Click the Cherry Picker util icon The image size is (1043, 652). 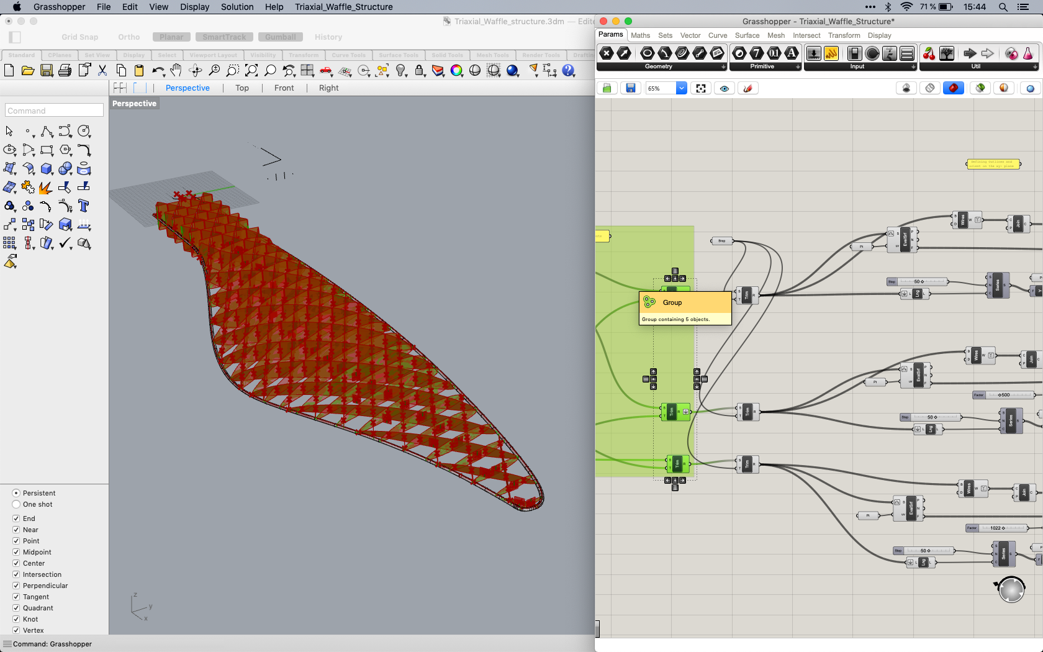click(x=929, y=53)
